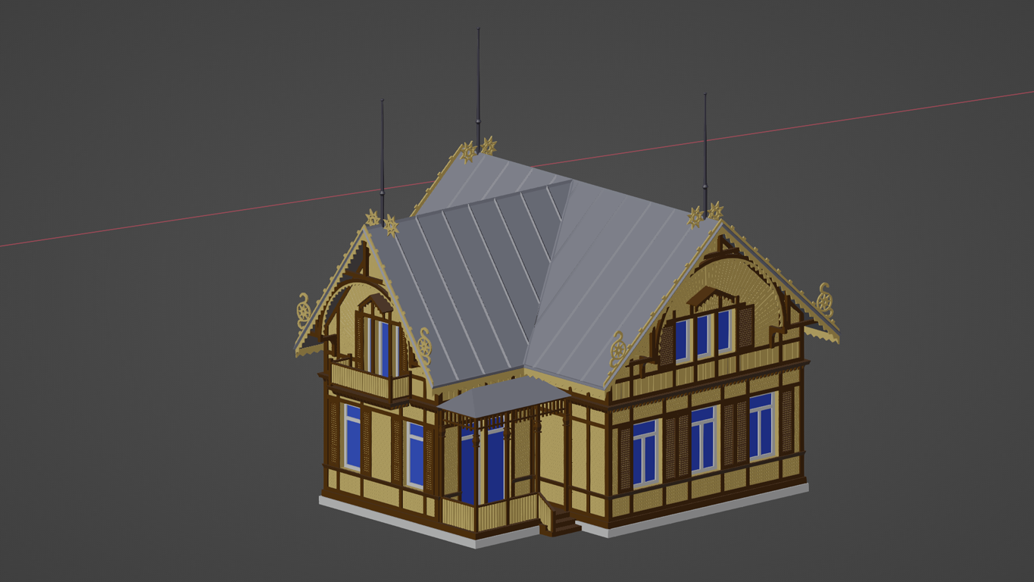This screenshot has width=1034, height=582.
Task: Click the scroll ornament on the far left eave
Action: [303, 310]
